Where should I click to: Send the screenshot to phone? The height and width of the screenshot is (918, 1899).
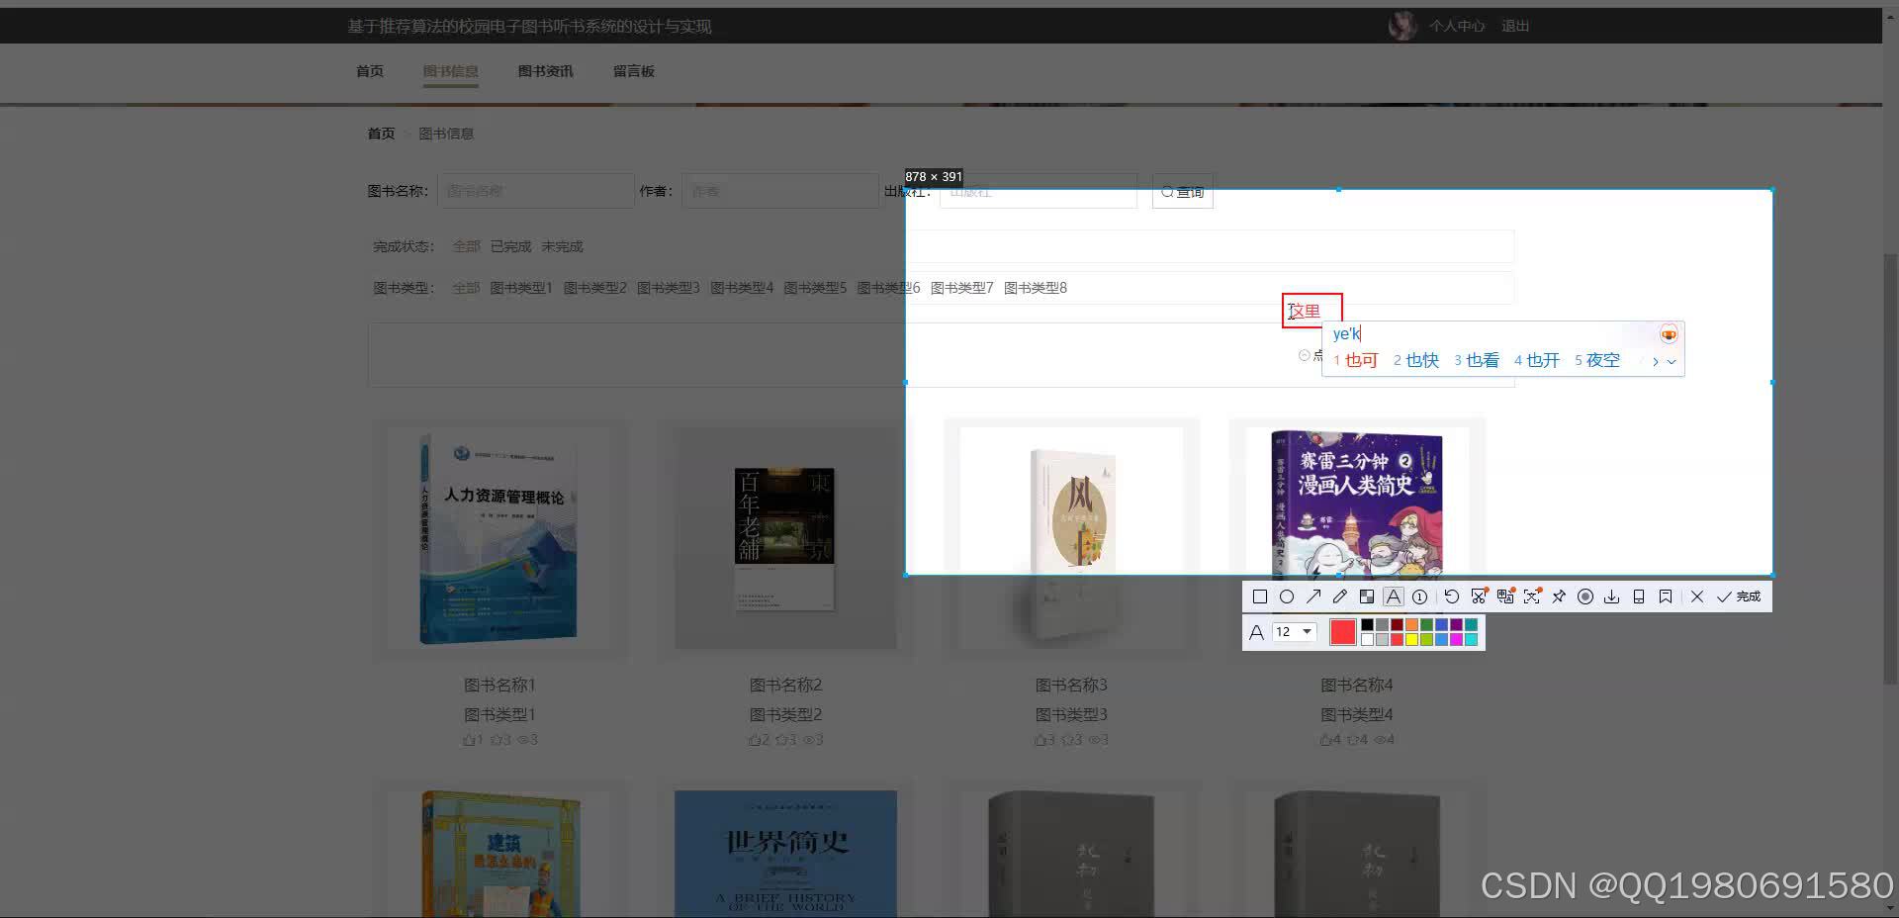tap(1639, 597)
